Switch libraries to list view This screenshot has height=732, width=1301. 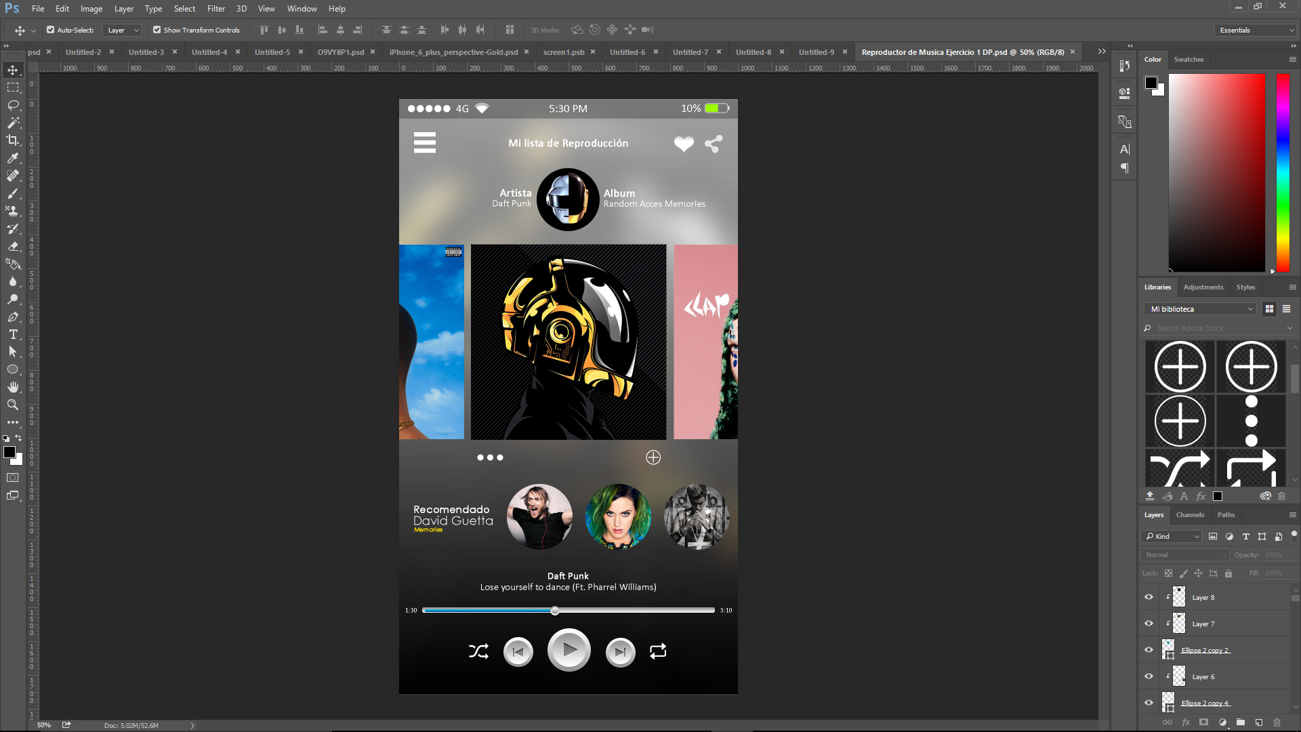pyautogui.click(x=1286, y=309)
